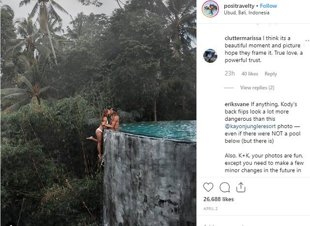Open positravelty profile avatar
The image size is (310, 226).
(210, 9)
